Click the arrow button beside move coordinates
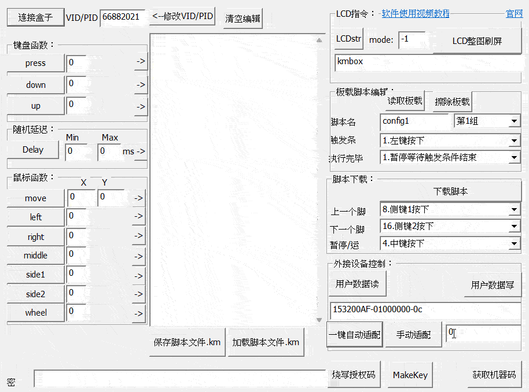Viewport: 529px width, 392px height. point(138,198)
